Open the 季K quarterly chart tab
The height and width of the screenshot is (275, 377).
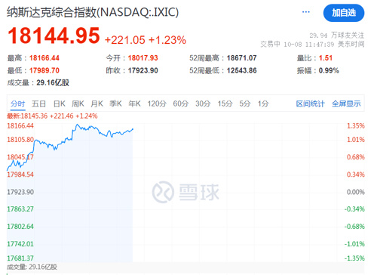coord(115,104)
